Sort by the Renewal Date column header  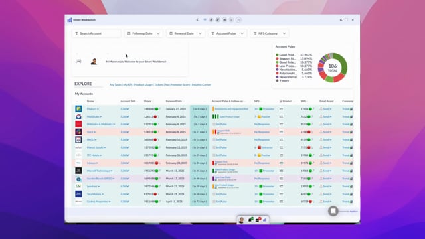click(x=174, y=101)
